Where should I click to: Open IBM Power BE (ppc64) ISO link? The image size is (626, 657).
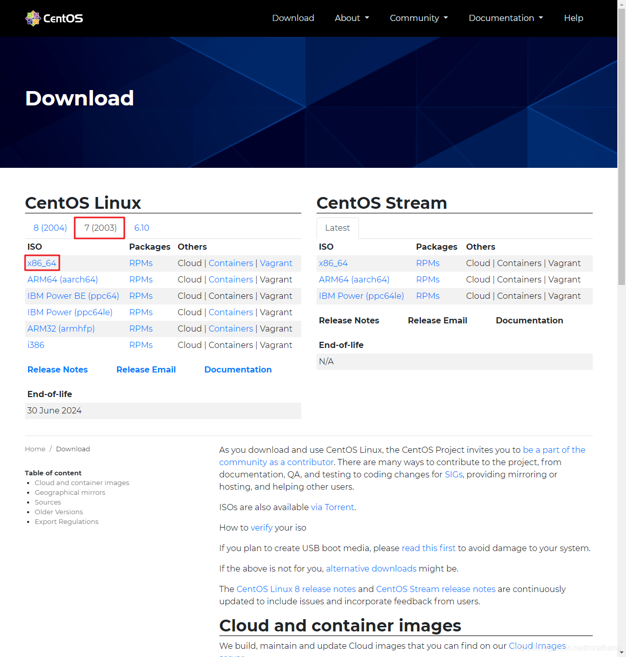click(73, 296)
